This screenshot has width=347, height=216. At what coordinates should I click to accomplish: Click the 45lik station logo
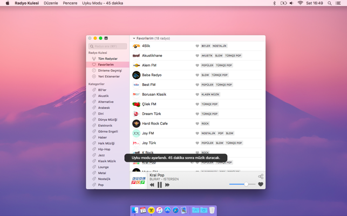coord(137,46)
